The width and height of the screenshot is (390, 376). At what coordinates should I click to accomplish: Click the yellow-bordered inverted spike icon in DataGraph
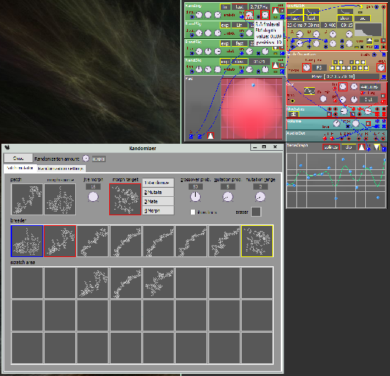(x=377, y=147)
